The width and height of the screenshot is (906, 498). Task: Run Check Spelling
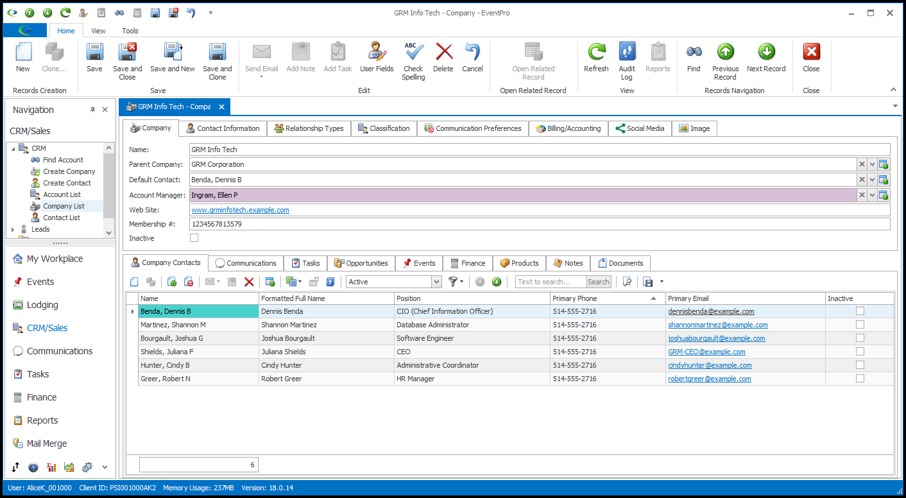[413, 62]
